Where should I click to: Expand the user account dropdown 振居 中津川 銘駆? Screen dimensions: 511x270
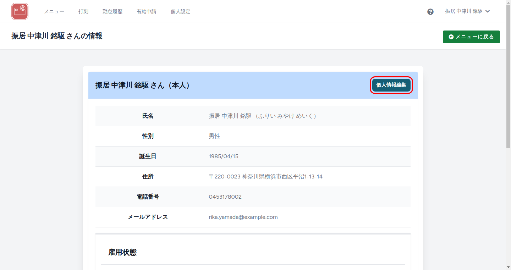[x=468, y=11]
